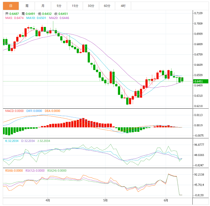Screen dimensions: 210x206
Task: Click the MA20: 0.6446 legend
Action: [59, 18]
